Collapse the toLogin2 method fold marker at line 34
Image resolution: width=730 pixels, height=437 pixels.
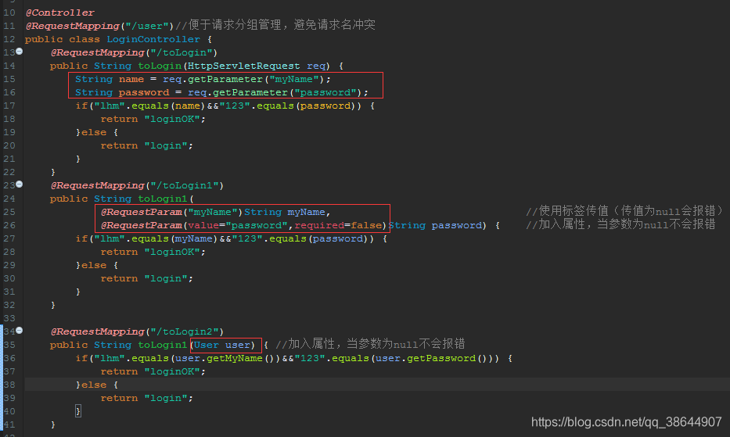(x=19, y=331)
